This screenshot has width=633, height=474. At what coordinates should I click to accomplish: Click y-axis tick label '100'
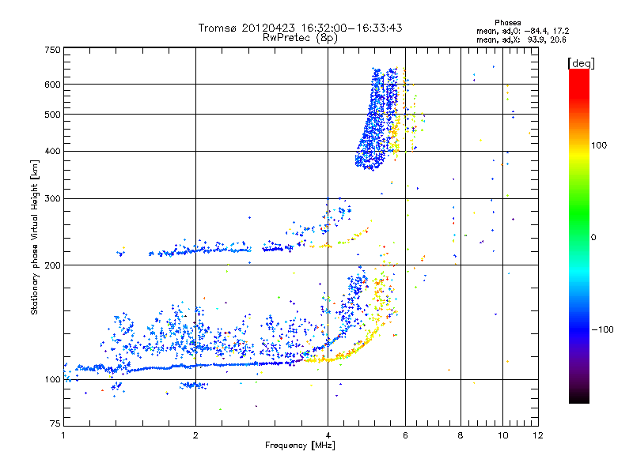52,379
